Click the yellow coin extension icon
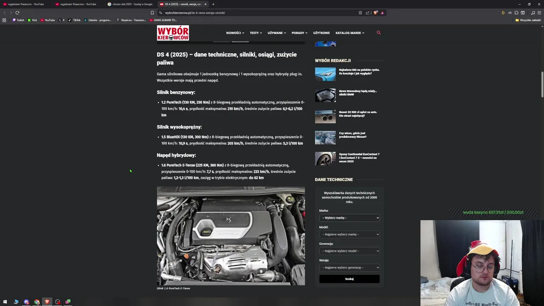This screenshot has height=306, width=544. pyautogui.click(x=503, y=13)
